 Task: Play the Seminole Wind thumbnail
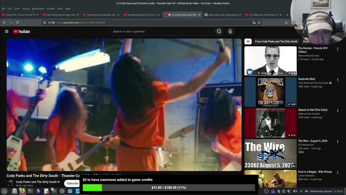coord(270,92)
